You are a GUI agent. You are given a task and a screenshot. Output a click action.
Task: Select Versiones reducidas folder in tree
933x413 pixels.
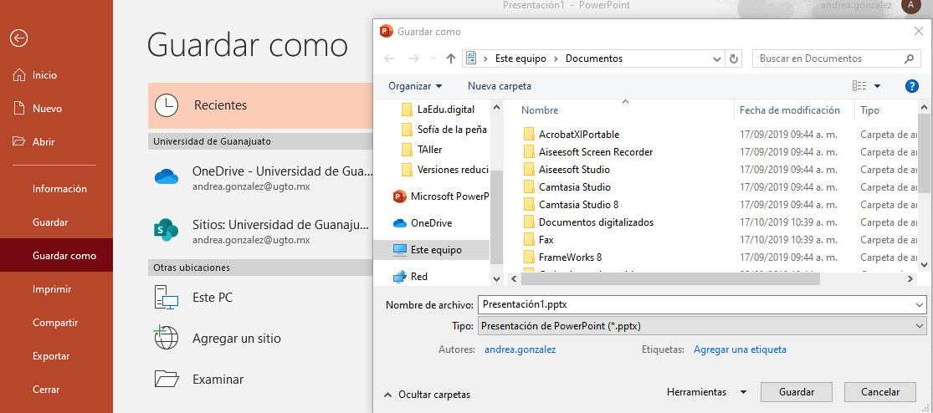coord(445,170)
